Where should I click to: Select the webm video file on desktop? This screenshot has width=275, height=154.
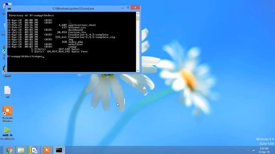pos(7,133)
